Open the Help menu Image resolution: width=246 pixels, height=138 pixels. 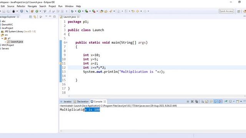click(x=78, y=6)
